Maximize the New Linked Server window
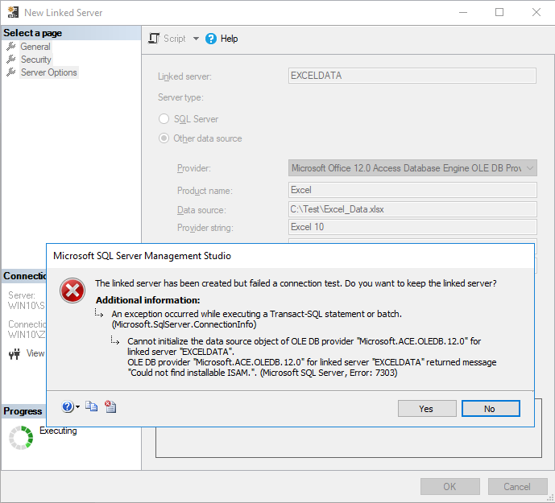Image resolution: width=555 pixels, height=503 pixels. coord(499,12)
